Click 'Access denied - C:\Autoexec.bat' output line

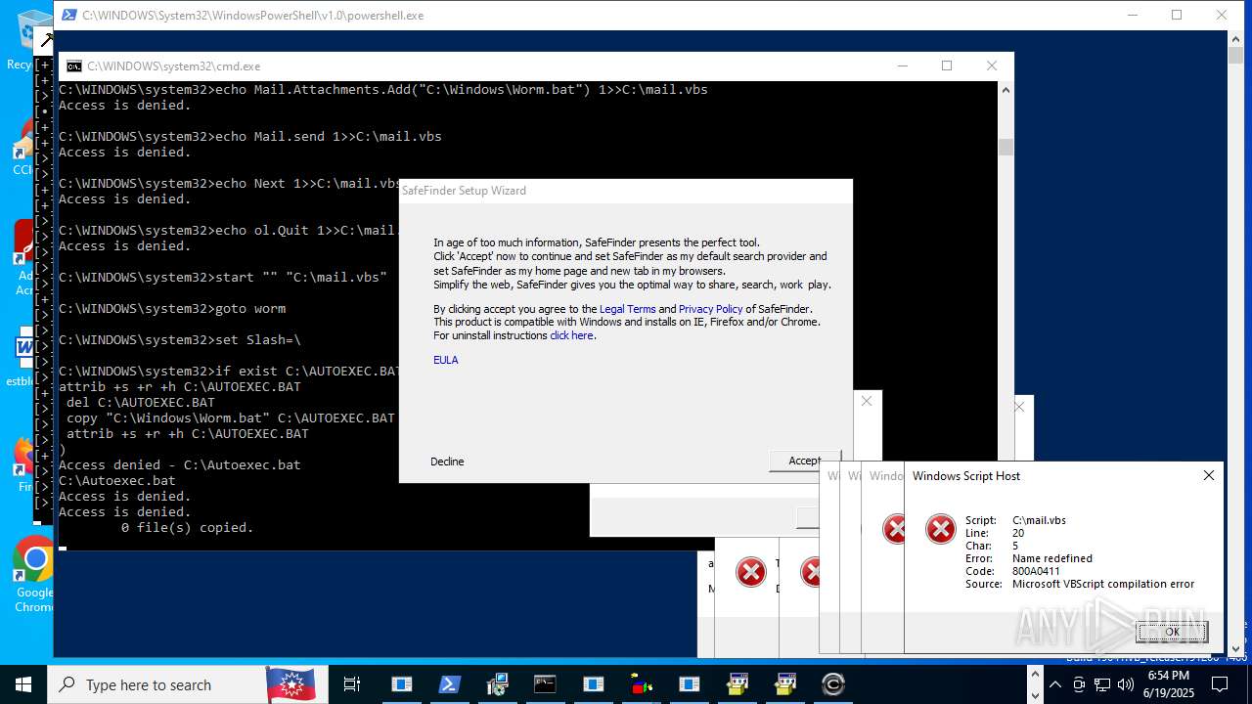pyautogui.click(x=180, y=465)
